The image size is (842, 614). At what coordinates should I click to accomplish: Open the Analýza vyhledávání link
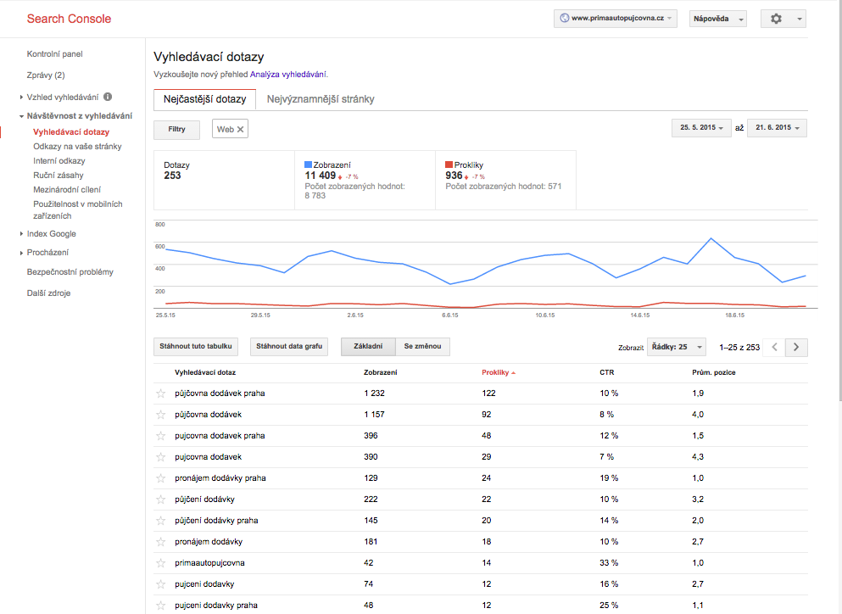click(287, 75)
